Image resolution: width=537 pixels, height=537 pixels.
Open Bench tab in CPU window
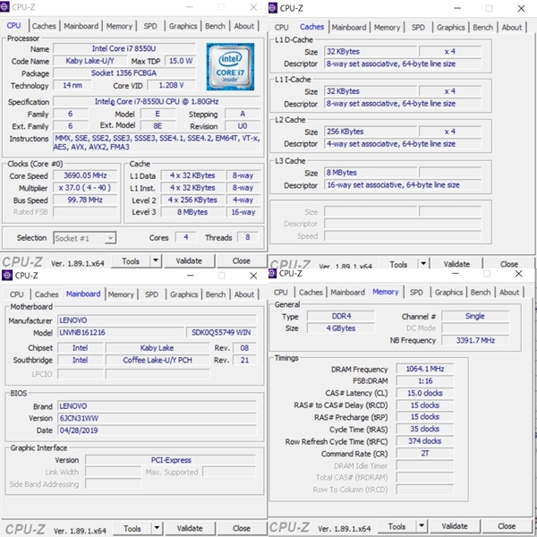coord(215,26)
